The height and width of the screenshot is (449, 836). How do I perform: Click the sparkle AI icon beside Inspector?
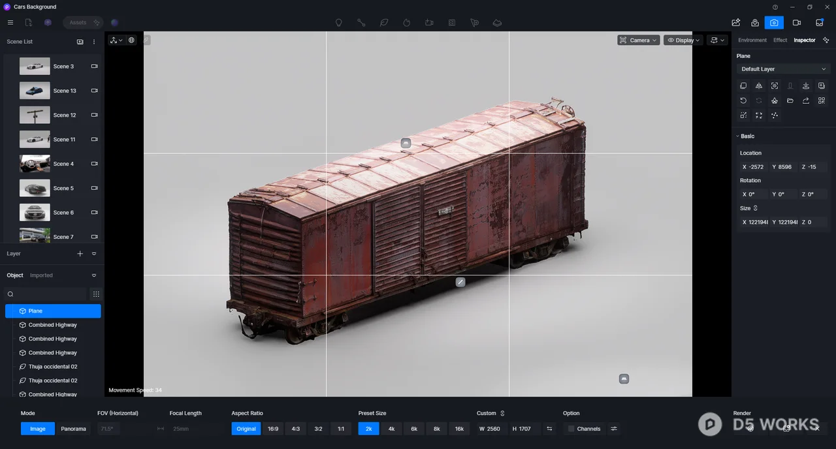click(x=826, y=40)
